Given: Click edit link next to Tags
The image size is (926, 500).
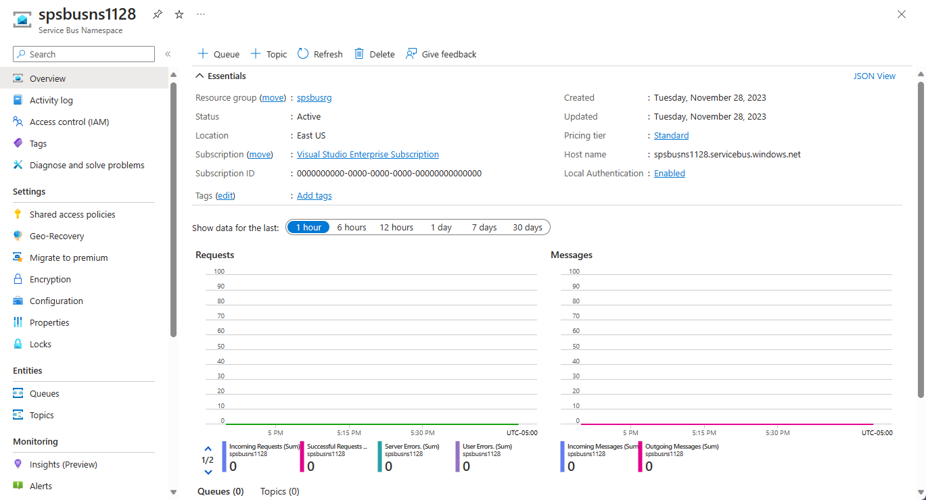Looking at the screenshot, I should (x=225, y=195).
